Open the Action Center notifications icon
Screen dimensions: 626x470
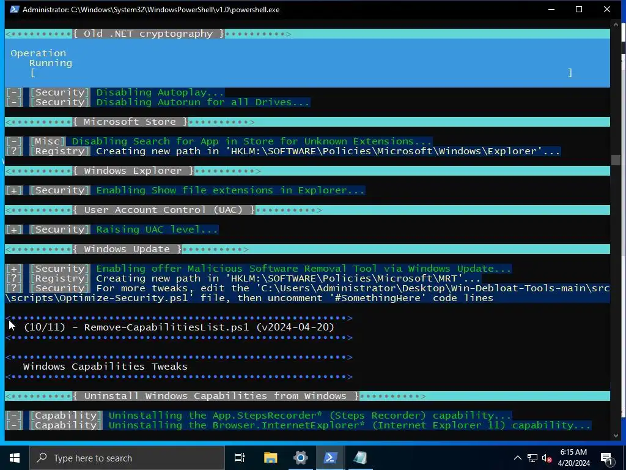point(606,458)
